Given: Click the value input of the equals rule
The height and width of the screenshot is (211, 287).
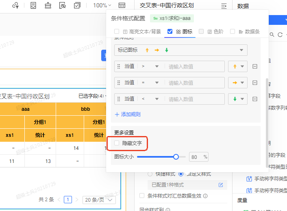Looking at the screenshot, I should [195, 83].
